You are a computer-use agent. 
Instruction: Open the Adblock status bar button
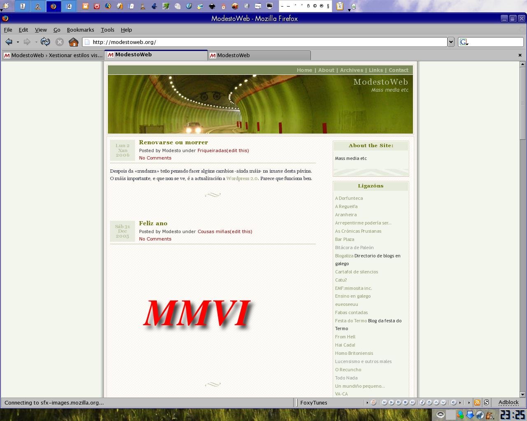click(508, 402)
